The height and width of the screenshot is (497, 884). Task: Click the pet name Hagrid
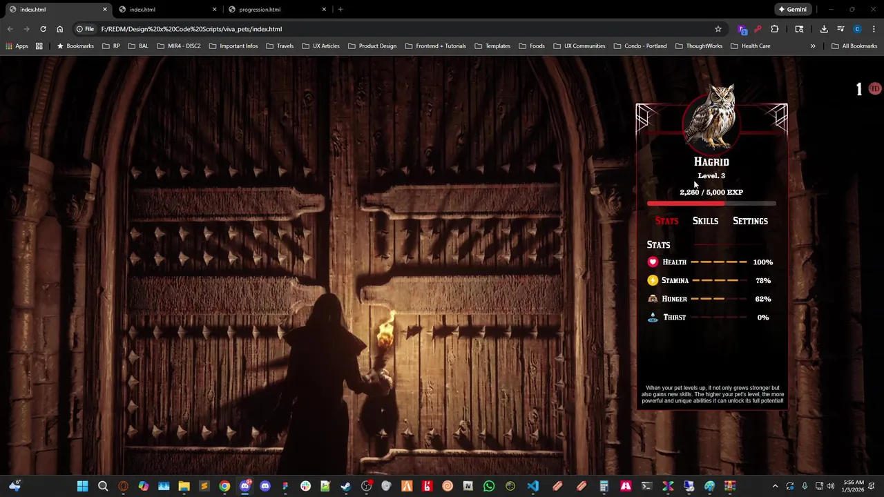711,162
